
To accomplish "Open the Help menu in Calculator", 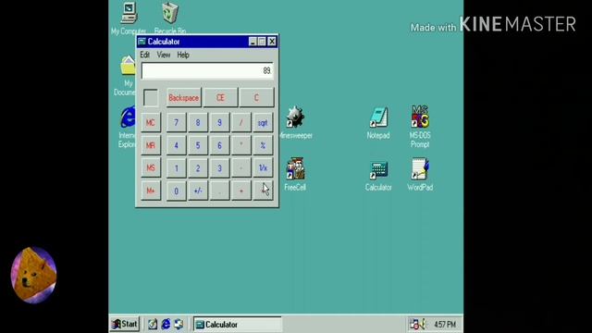I will click(183, 55).
